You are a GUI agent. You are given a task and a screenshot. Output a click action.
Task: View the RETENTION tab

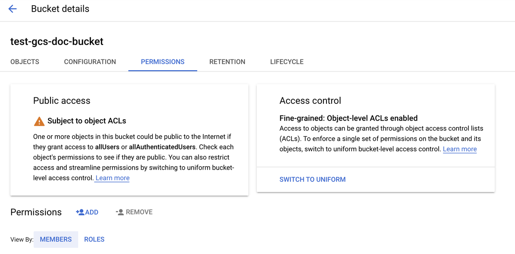click(x=227, y=62)
